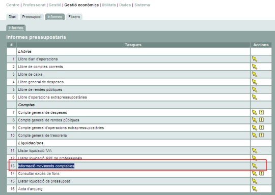Image resolution: width=275 pixels, height=195 pixels.
Task: Open arrow action for Llibre diari d'operacions
Action: pos(255,59)
